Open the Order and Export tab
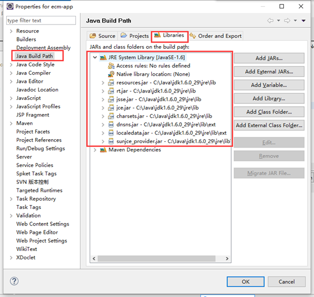The image size is (314, 297). pyautogui.click(x=216, y=36)
